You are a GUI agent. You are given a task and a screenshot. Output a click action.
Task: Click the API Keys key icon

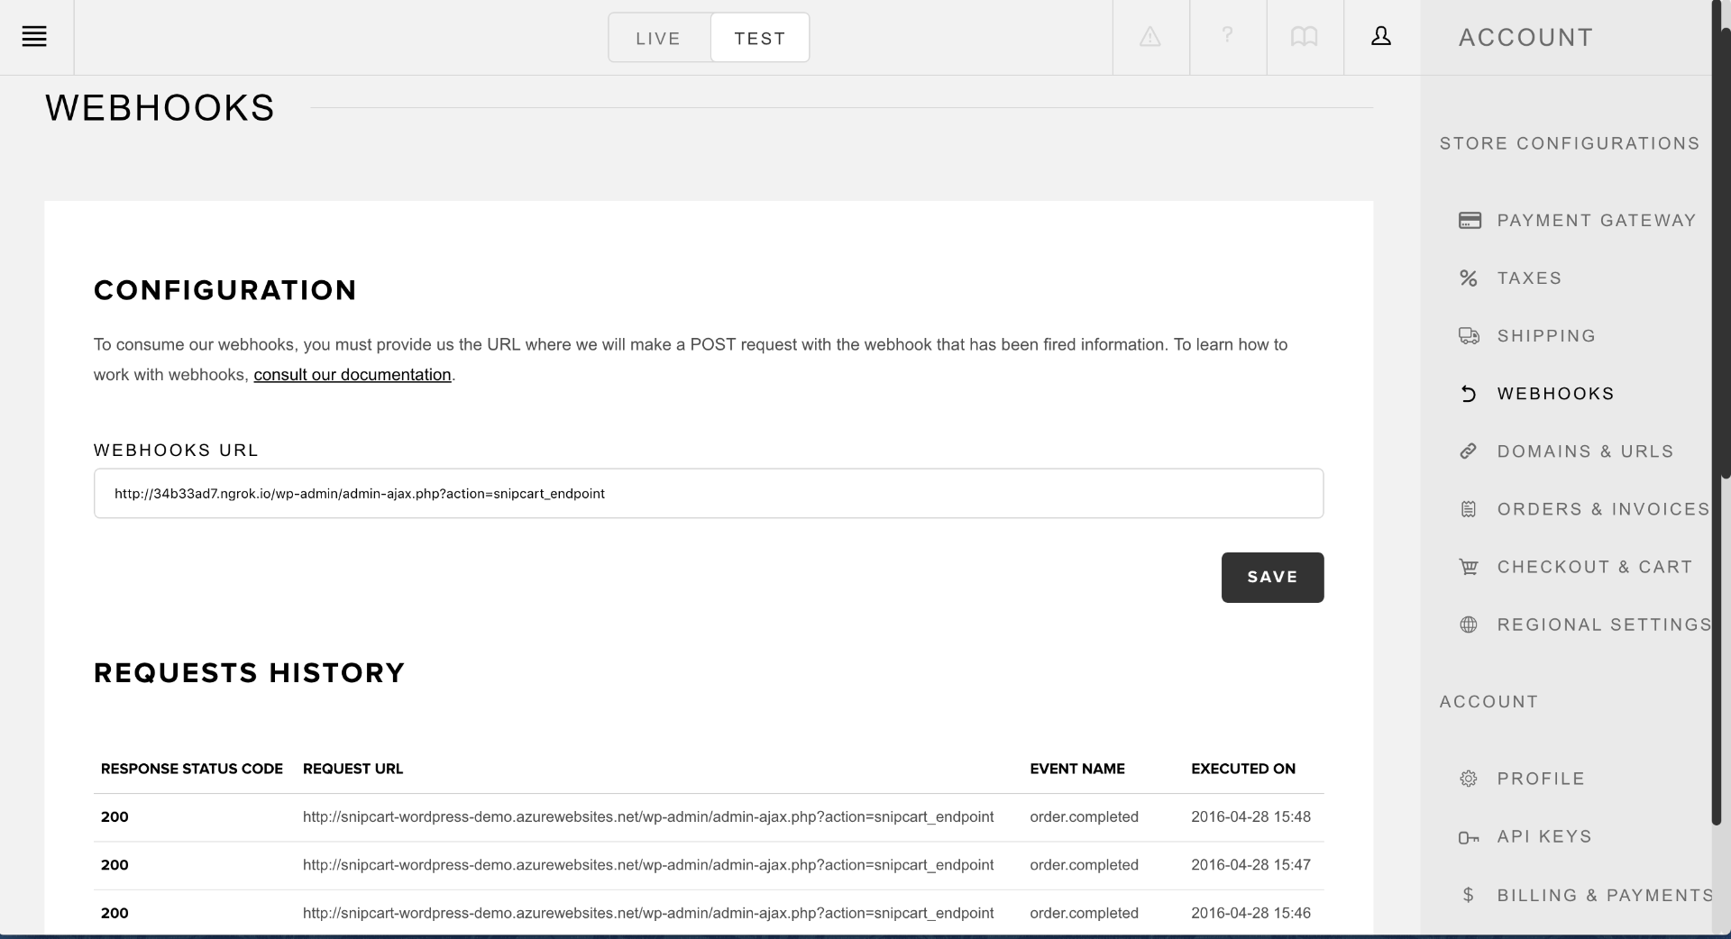click(1469, 838)
